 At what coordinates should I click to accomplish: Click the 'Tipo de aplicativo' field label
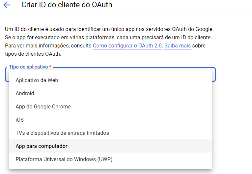tap(28, 67)
